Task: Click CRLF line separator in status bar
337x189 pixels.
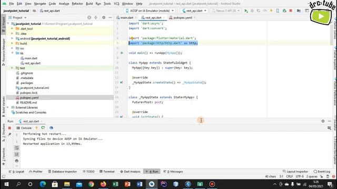Action: [289, 176]
